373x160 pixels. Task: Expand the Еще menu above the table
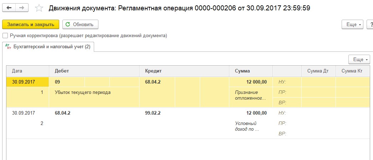click(x=359, y=59)
